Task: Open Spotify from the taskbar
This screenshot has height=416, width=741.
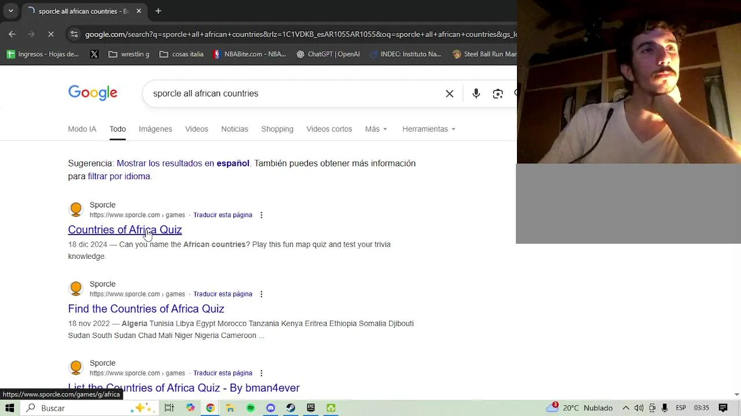Action: click(250, 408)
